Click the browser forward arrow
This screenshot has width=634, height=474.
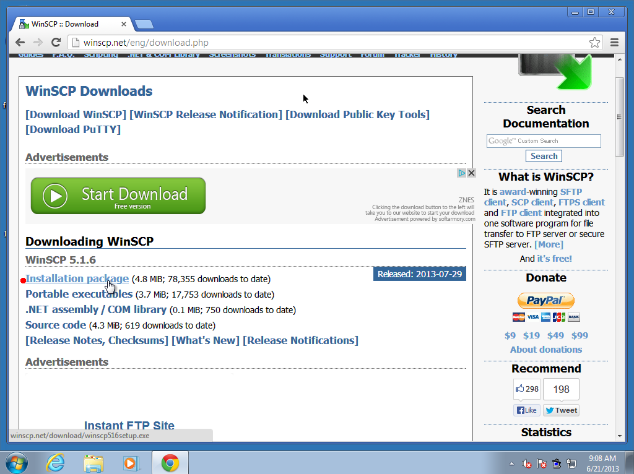[38, 43]
